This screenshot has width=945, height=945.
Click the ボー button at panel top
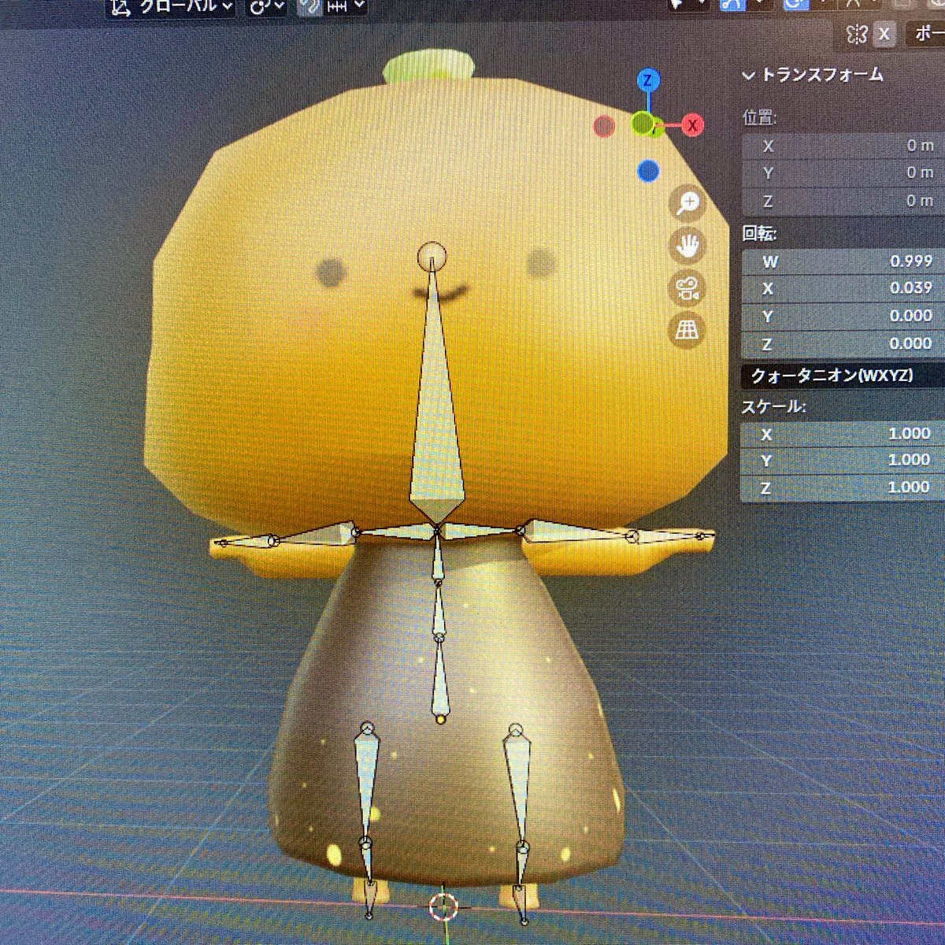click(927, 34)
